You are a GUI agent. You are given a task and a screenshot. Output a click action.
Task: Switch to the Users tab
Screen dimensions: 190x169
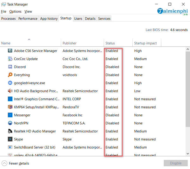click(78, 19)
